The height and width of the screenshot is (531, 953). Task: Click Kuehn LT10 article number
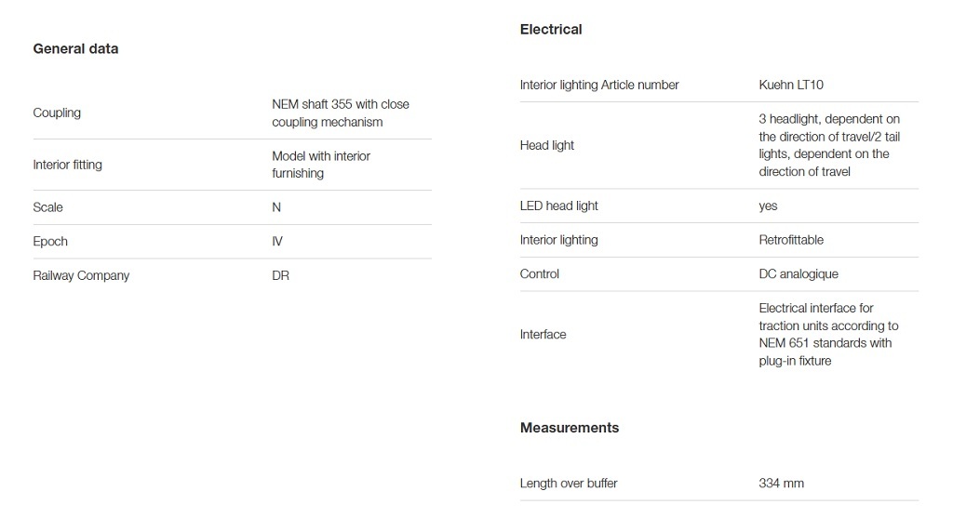790,85
